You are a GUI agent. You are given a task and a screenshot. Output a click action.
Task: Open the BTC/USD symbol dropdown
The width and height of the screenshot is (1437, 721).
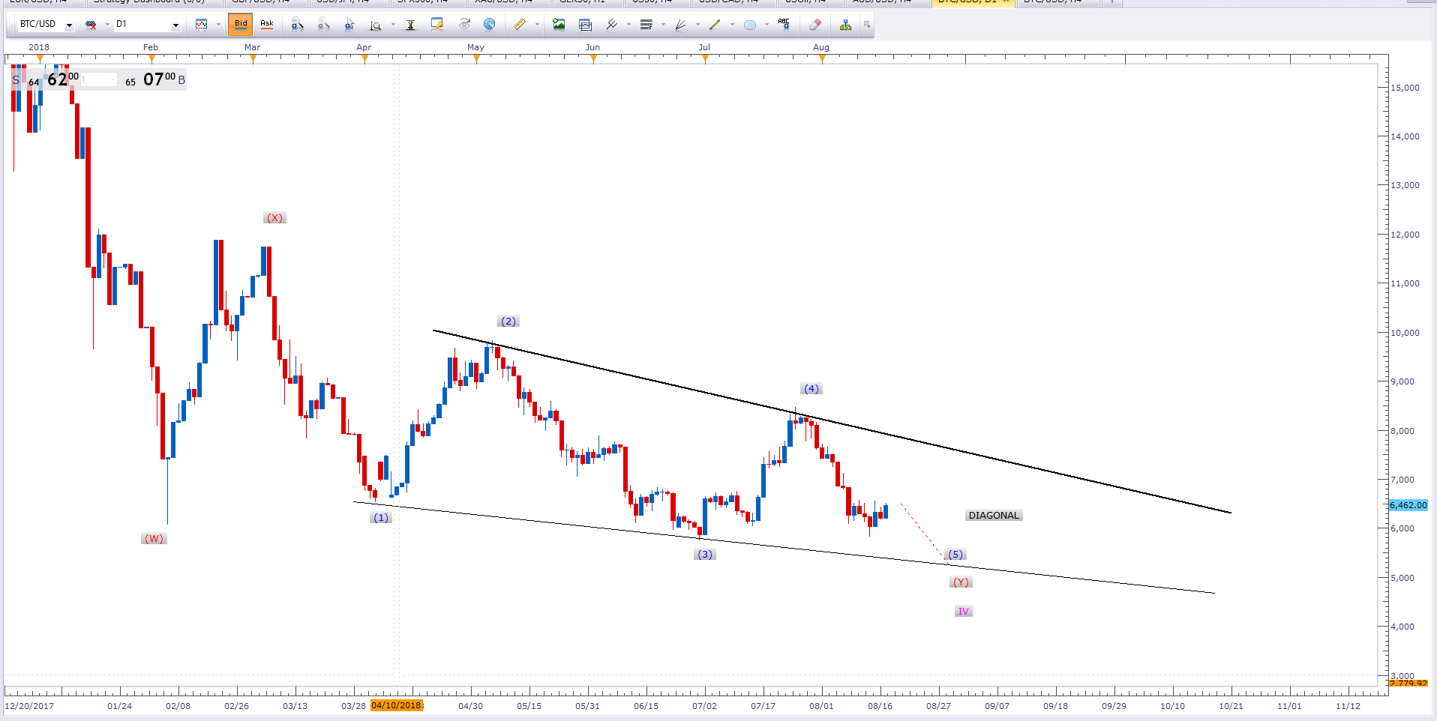point(69,25)
